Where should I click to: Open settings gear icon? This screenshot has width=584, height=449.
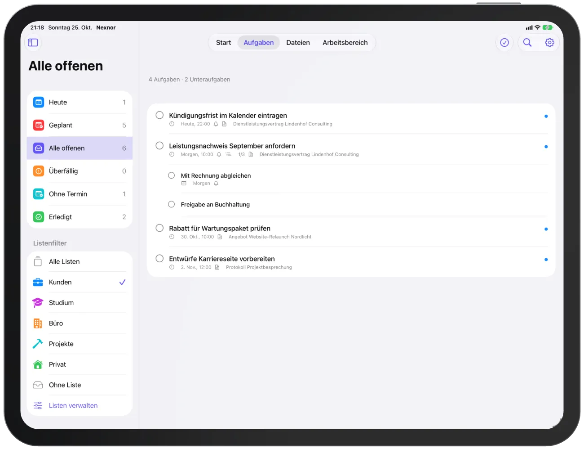549,42
